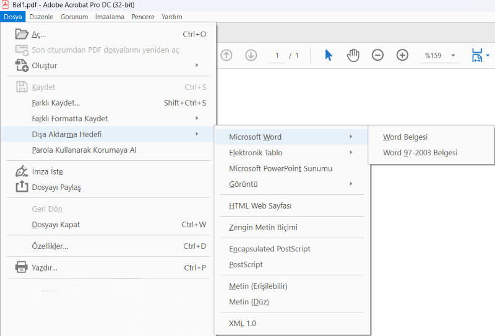Image resolution: width=495 pixels, height=336 pixels.
Task: Expand the Microsoft Word submenu arrow
Action: [351, 137]
